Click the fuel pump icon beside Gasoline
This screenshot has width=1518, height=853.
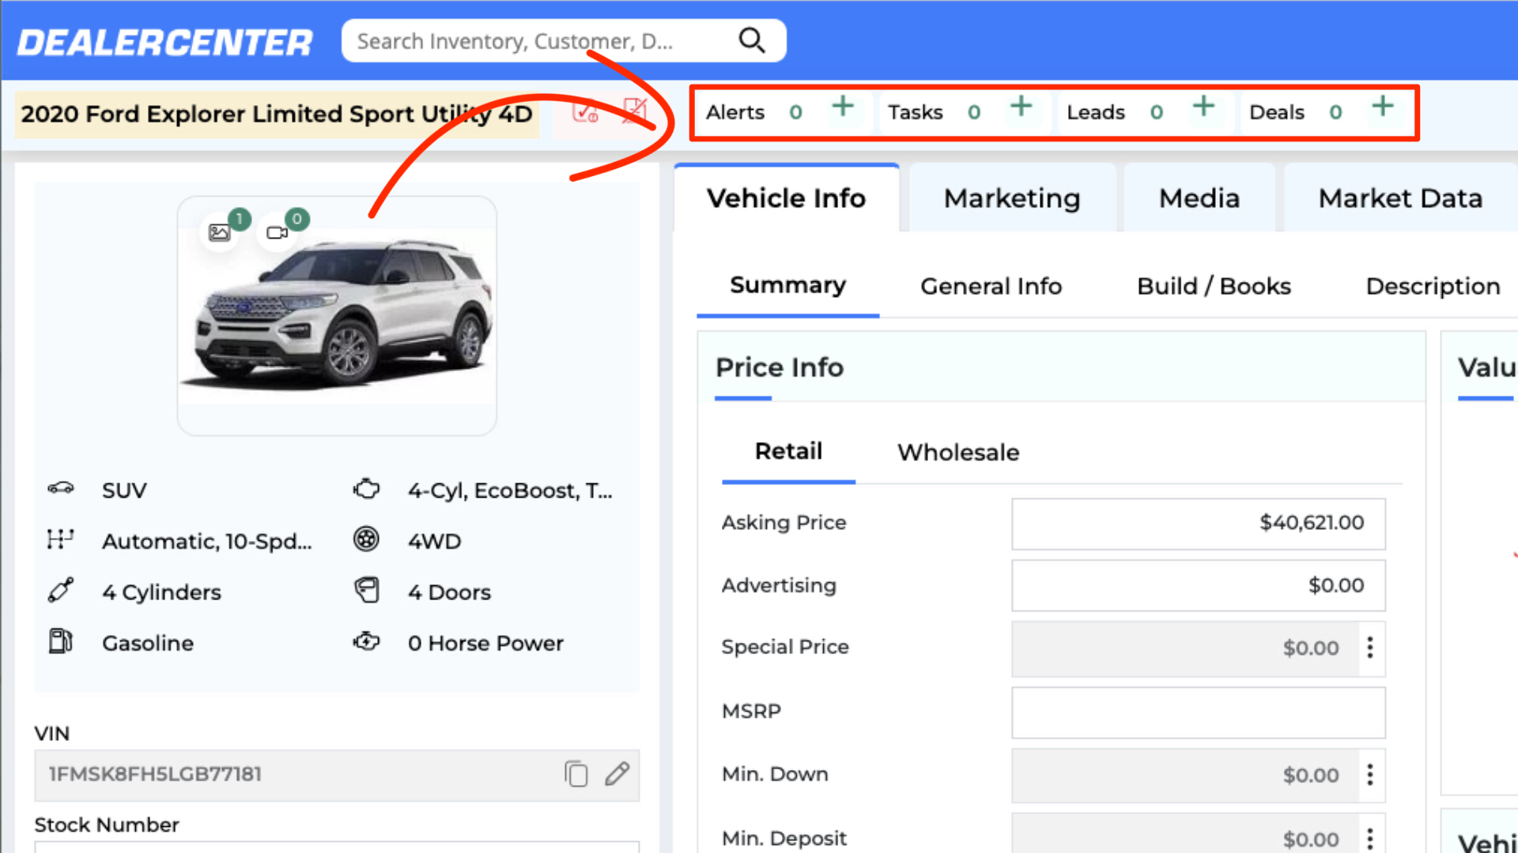61,641
